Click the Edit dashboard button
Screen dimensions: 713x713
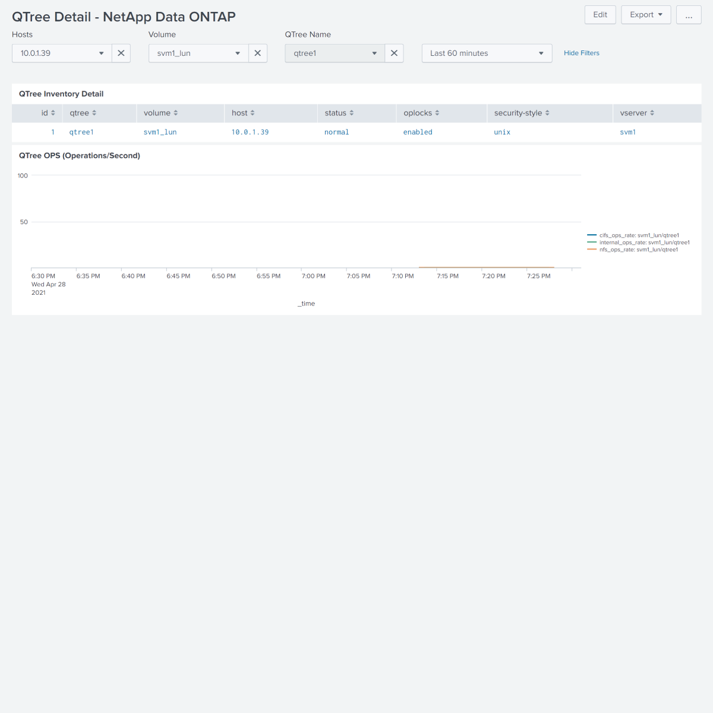[600, 15]
